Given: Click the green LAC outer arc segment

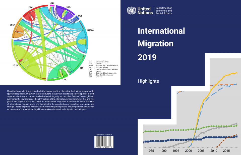Looking at the screenshot, I should click(58, 78).
